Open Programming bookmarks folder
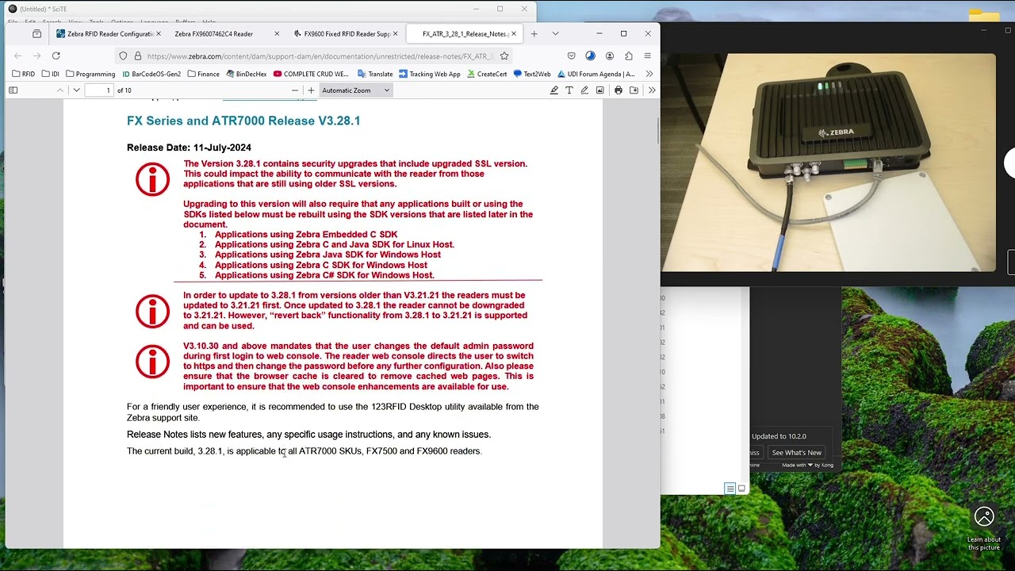The width and height of the screenshot is (1015, 571). click(90, 74)
